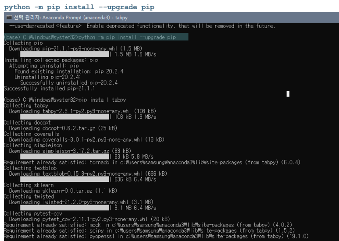
Task: Click the heading 'python -m pip install --upgrade pip'
Action: pyautogui.click(x=79, y=7)
